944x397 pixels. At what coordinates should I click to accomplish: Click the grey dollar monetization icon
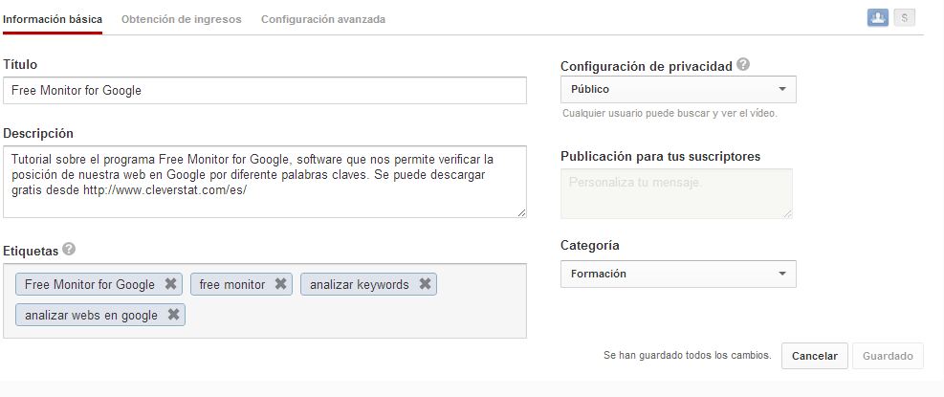point(904,18)
